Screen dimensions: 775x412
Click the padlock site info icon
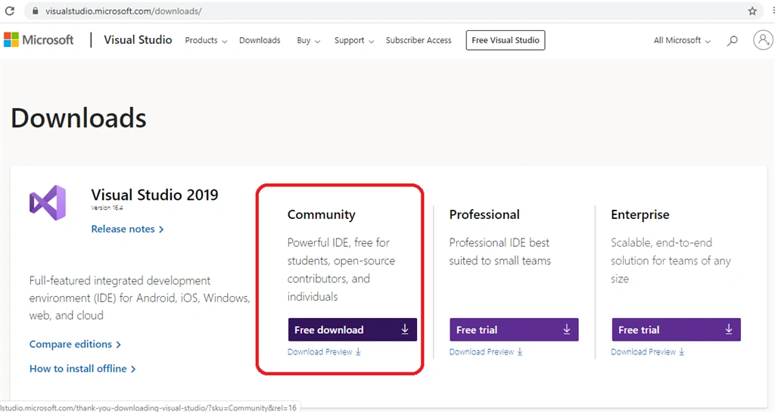coord(35,11)
